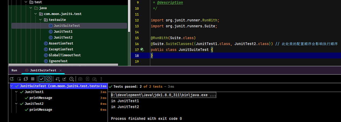This screenshot has height=122, width=341.
Task: Click the Stop process square icon
Action: tap(33, 79)
